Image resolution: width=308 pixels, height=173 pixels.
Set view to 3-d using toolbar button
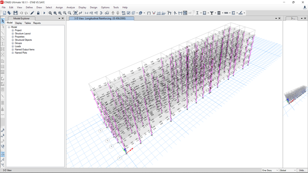tap(86, 13)
